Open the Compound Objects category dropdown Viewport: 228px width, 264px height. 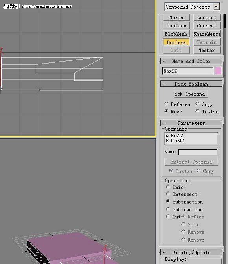tap(192, 7)
